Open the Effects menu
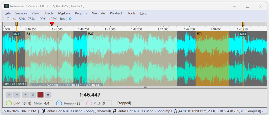 coord(48,13)
